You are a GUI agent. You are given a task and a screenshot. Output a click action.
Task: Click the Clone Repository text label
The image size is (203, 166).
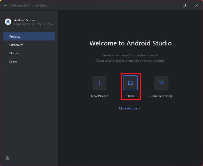[161, 96]
